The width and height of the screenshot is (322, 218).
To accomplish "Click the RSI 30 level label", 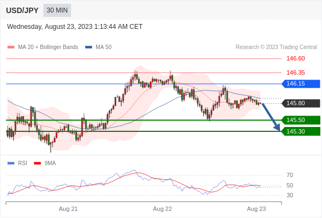I will pos(290,195).
